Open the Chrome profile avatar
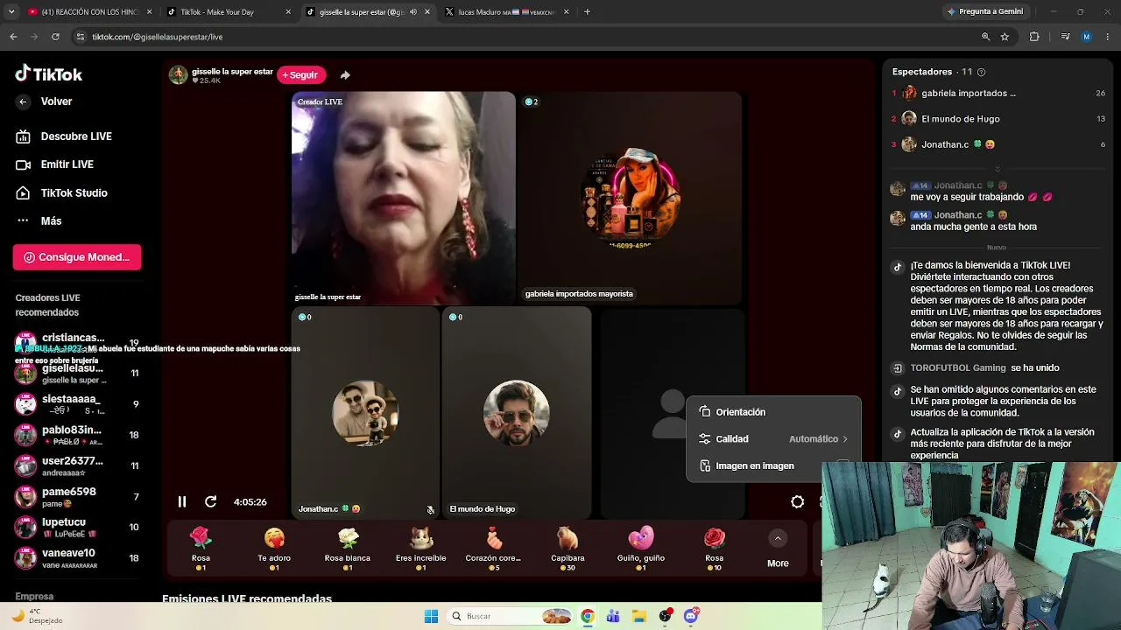 1087,37
